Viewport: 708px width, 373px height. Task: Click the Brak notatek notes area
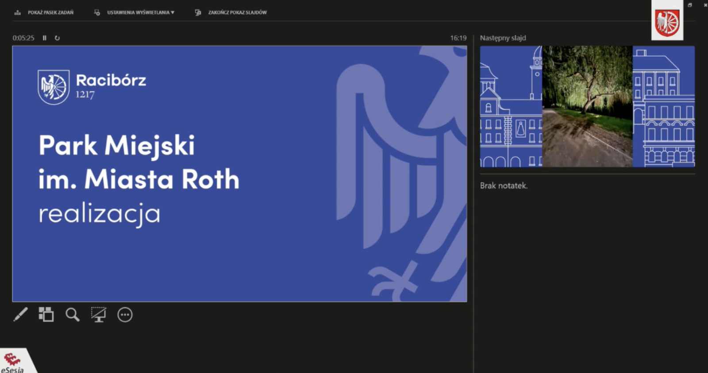[x=504, y=186]
